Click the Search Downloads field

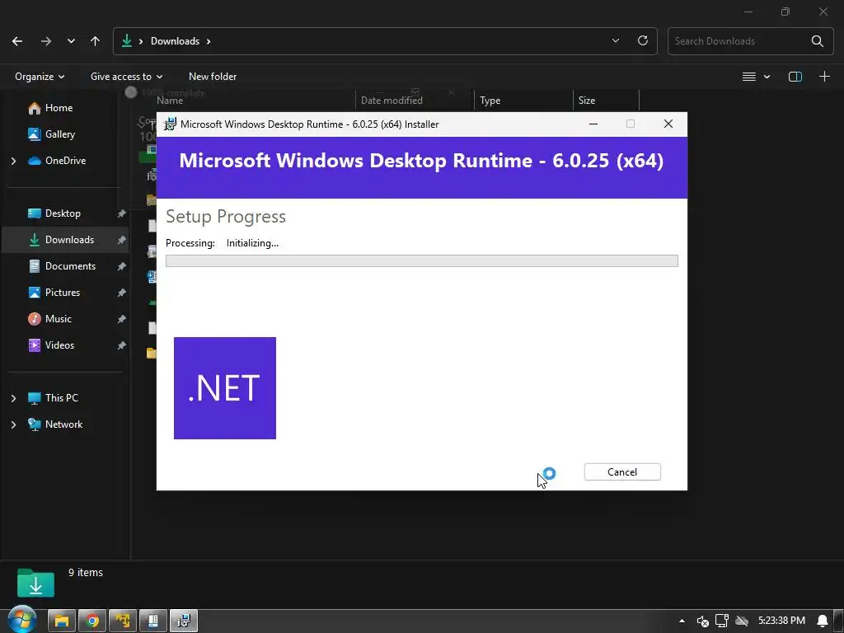click(x=740, y=41)
